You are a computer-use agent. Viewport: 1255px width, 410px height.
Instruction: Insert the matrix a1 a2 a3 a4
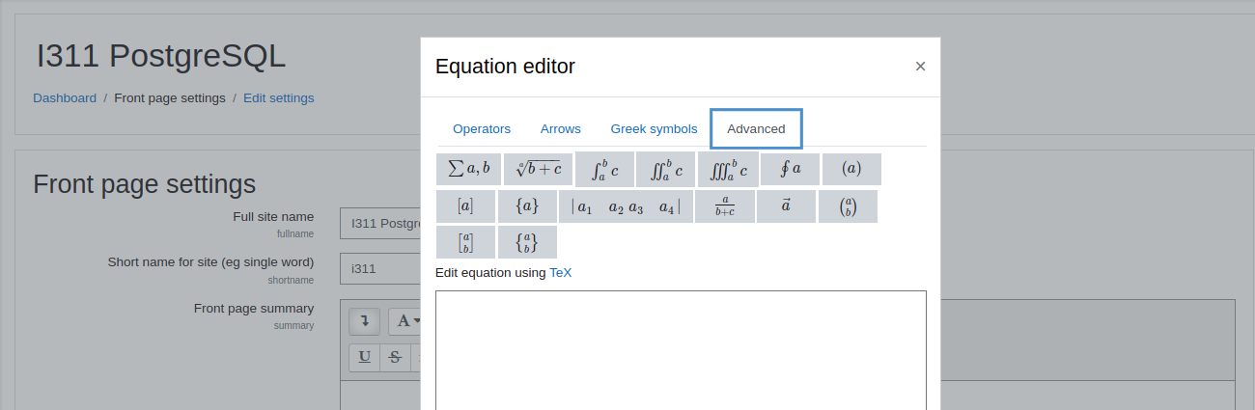pyautogui.click(x=626, y=206)
